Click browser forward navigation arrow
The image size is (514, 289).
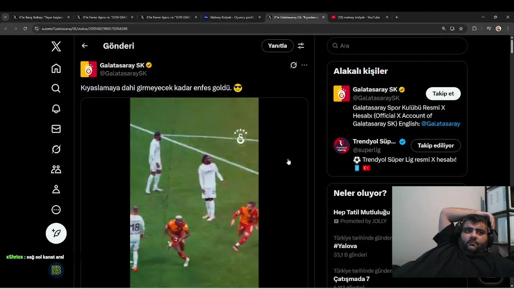tap(16, 28)
